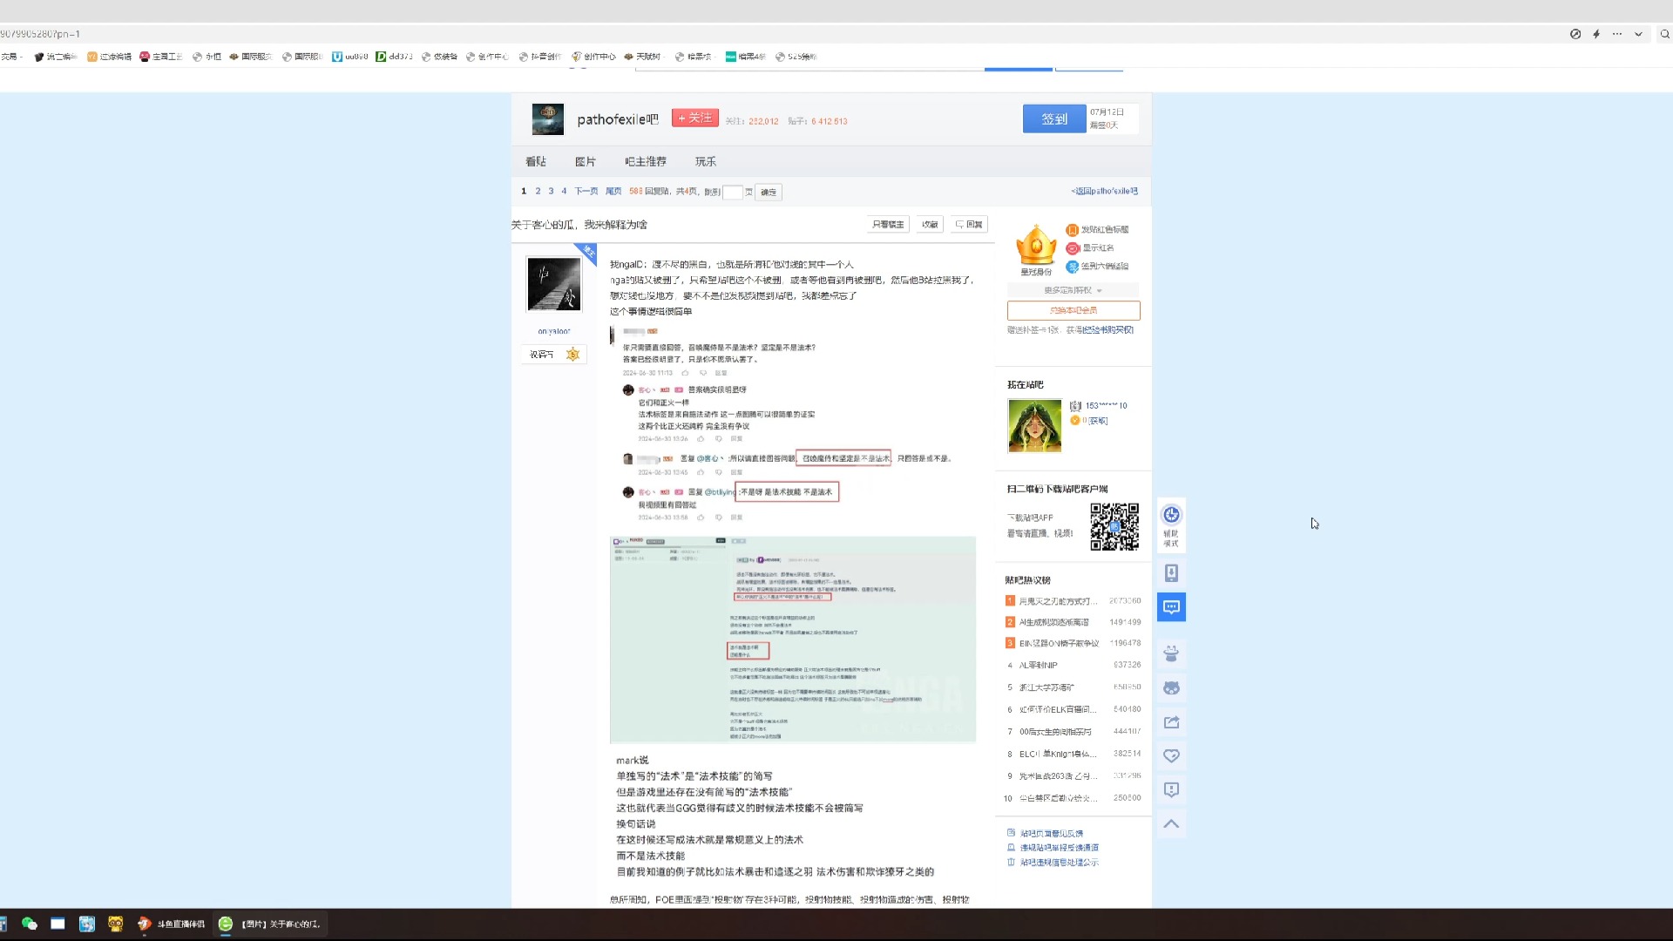This screenshot has width=1673, height=941.
Task: Click the 经验书购买权 link
Action: click(x=1107, y=330)
